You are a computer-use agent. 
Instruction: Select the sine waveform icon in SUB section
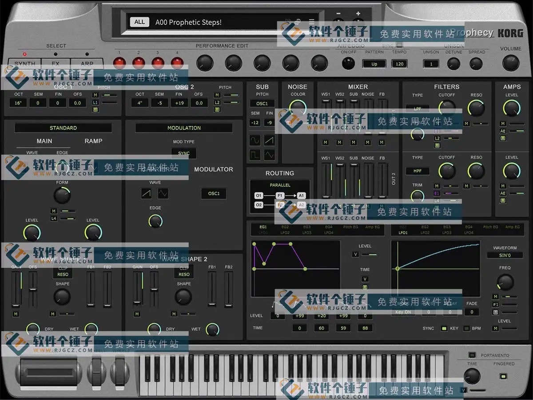pyautogui.click(x=255, y=141)
